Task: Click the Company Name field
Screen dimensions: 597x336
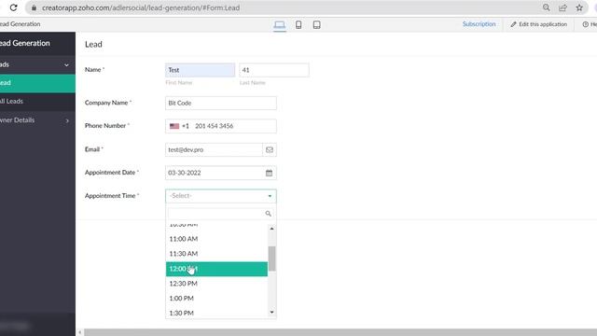Action: click(x=221, y=104)
